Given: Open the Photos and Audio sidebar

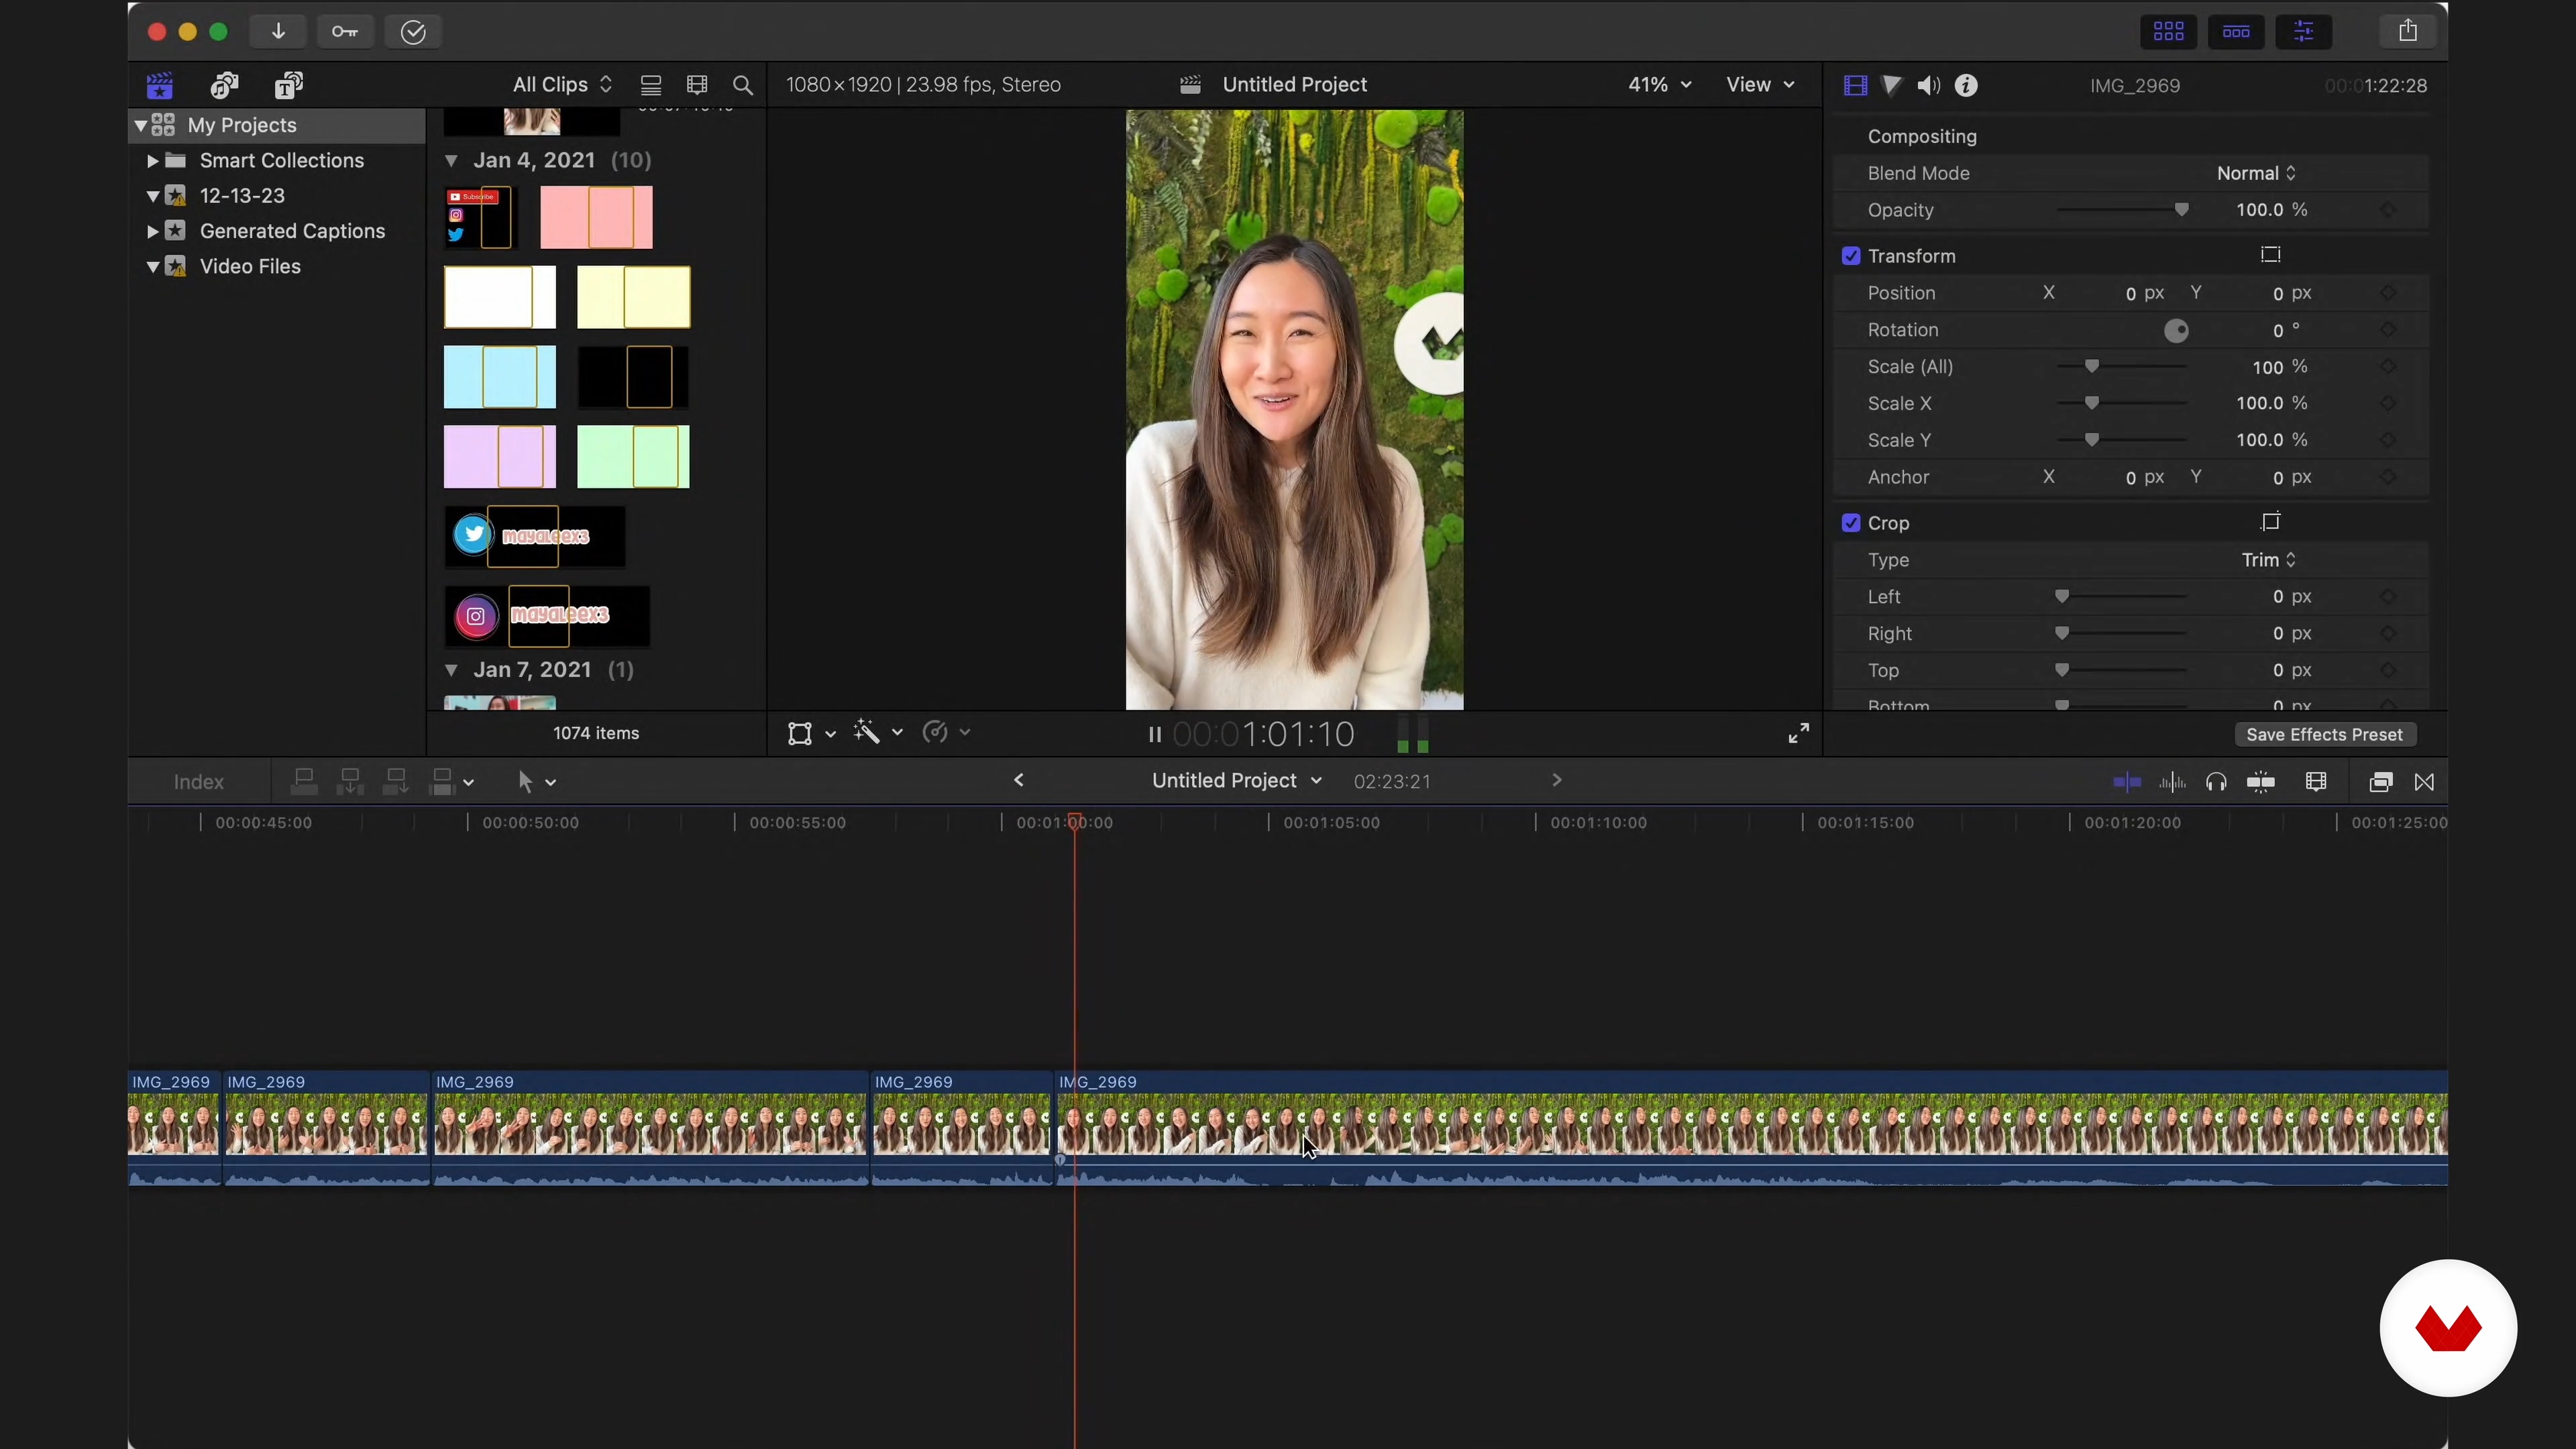Looking at the screenshot, I should tap(224, 86).
